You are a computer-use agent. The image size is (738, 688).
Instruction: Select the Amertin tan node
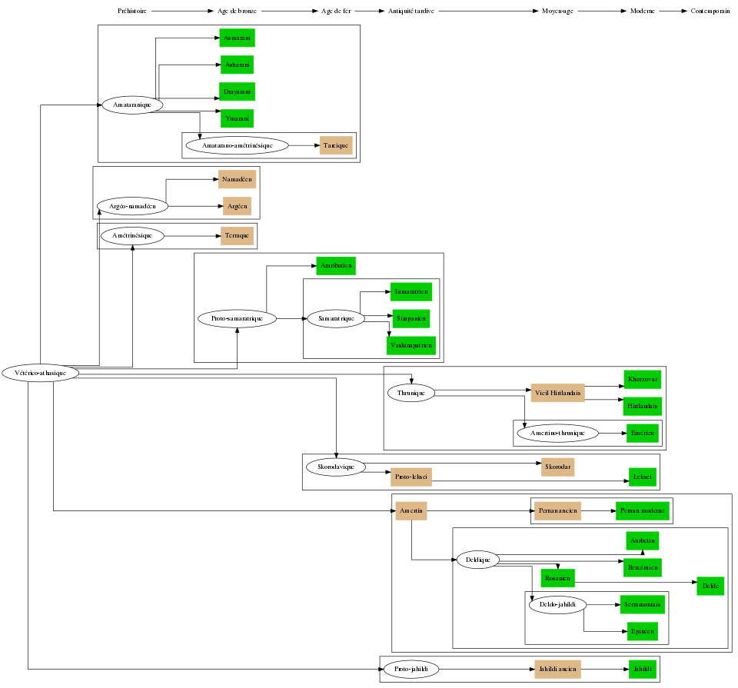click(x=411, y=510)
